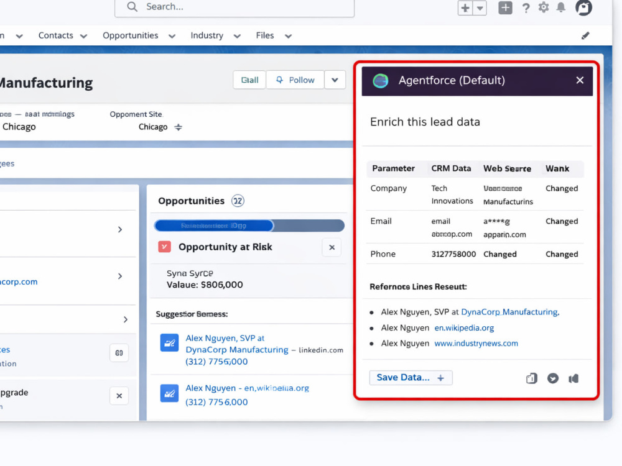Open the Industry tab
This screenshot has width=622, height=466.
coord(207,35)
